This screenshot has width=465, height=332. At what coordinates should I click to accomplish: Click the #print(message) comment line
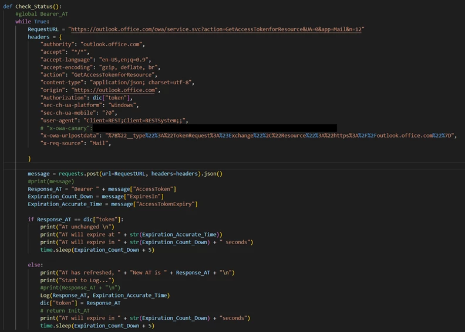pyautogui.click(x=50, y=181)
